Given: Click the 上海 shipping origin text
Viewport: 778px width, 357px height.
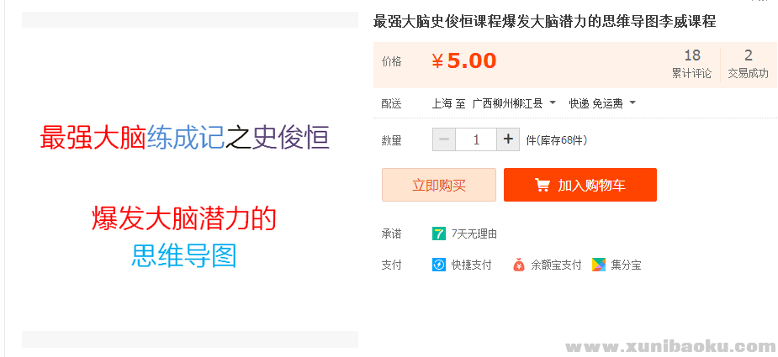Looking at the screenshot, I should click(x=442, y=103).
